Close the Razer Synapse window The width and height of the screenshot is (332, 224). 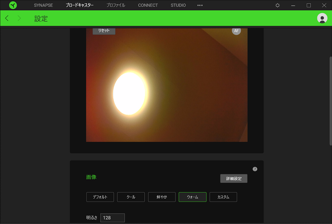click(x=324, y=5)
